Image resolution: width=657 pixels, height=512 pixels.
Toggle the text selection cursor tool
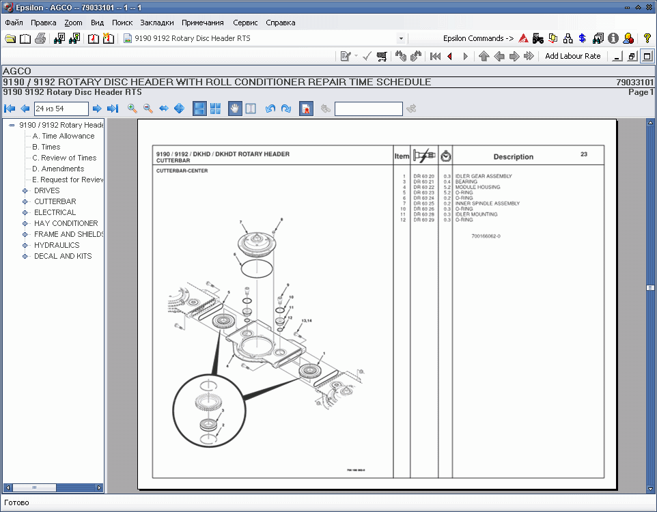[x=251, y=109]
